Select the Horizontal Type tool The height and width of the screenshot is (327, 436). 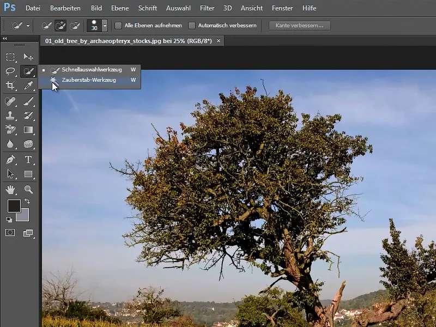[x=28, y=159]
